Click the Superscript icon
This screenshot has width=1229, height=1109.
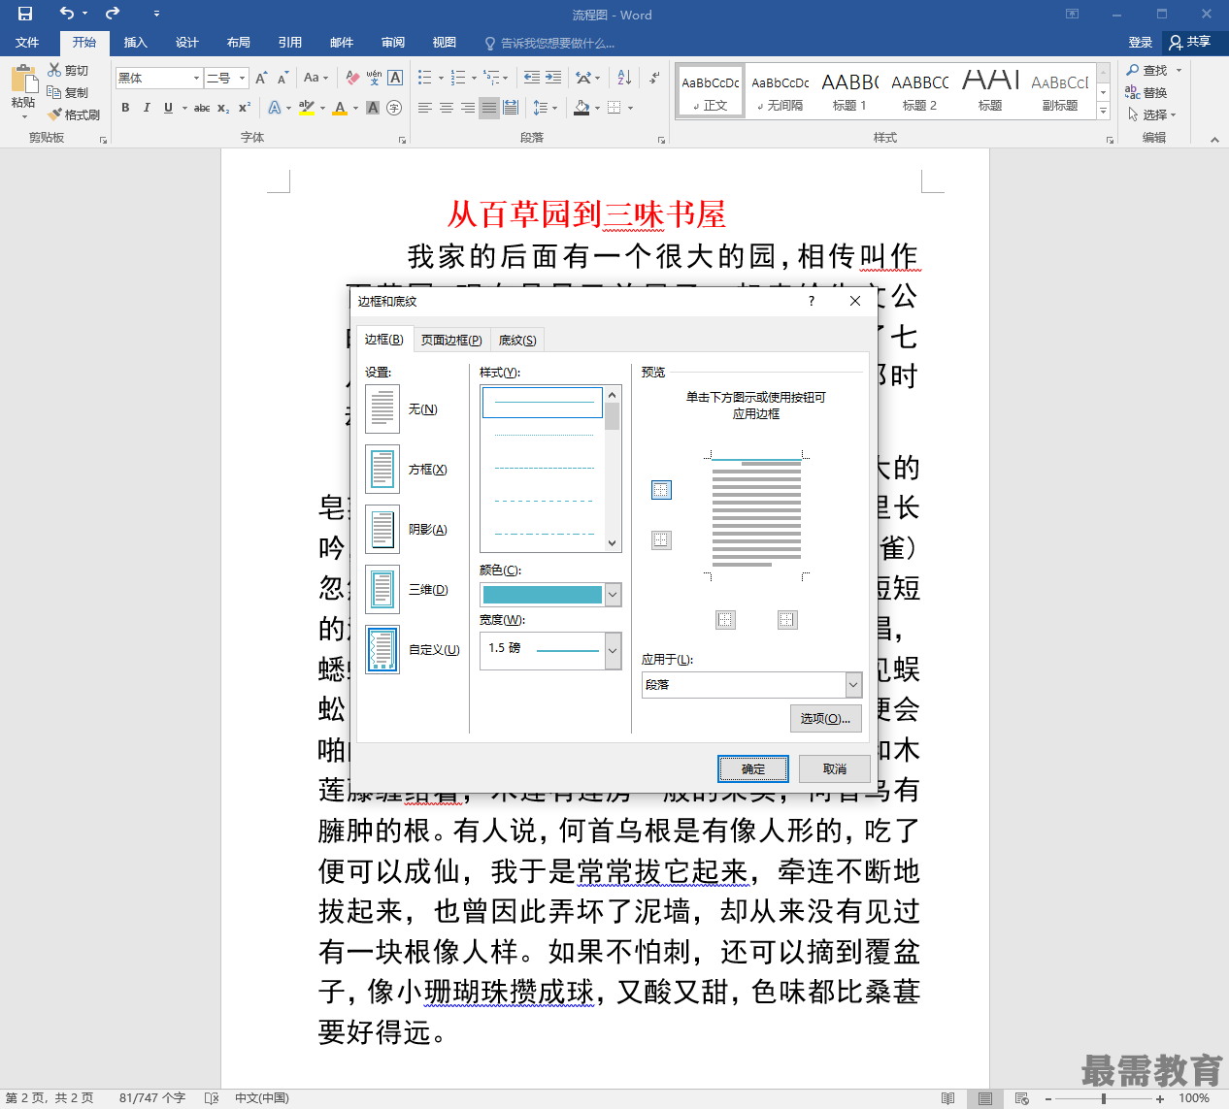click(x=245, y=108)
